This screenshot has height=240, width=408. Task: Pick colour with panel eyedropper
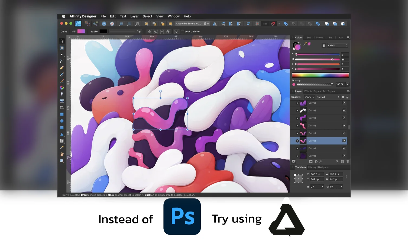(305, 44)
